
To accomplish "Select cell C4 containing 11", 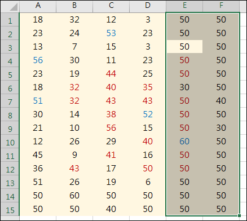I will click(x=111, y=60).
